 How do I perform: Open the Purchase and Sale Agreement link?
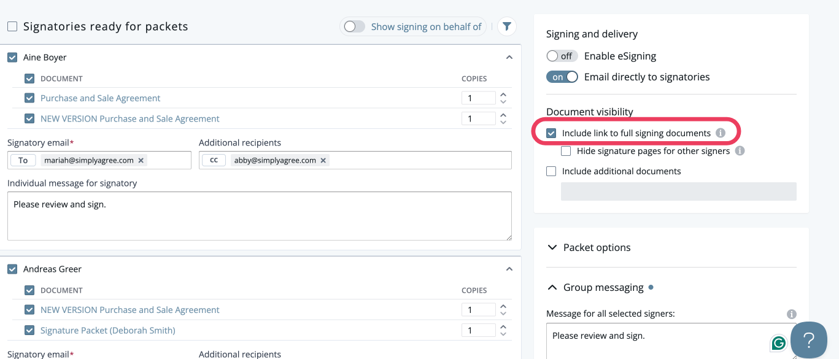pyautogui.click(x=100, y=98)
